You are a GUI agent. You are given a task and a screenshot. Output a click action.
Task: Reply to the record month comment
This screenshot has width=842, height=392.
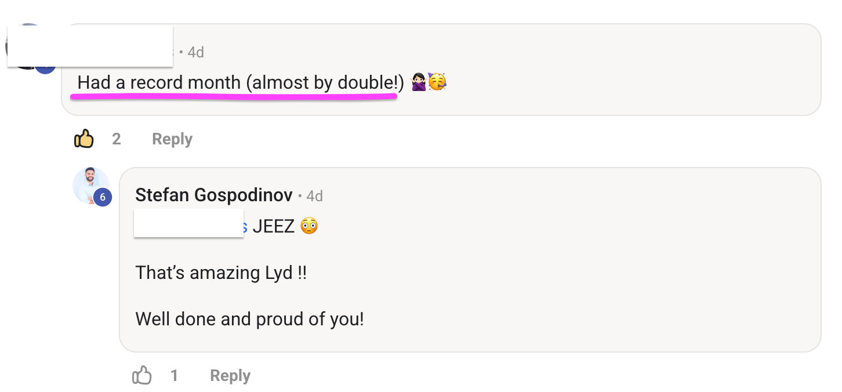[x=172, y=139]
